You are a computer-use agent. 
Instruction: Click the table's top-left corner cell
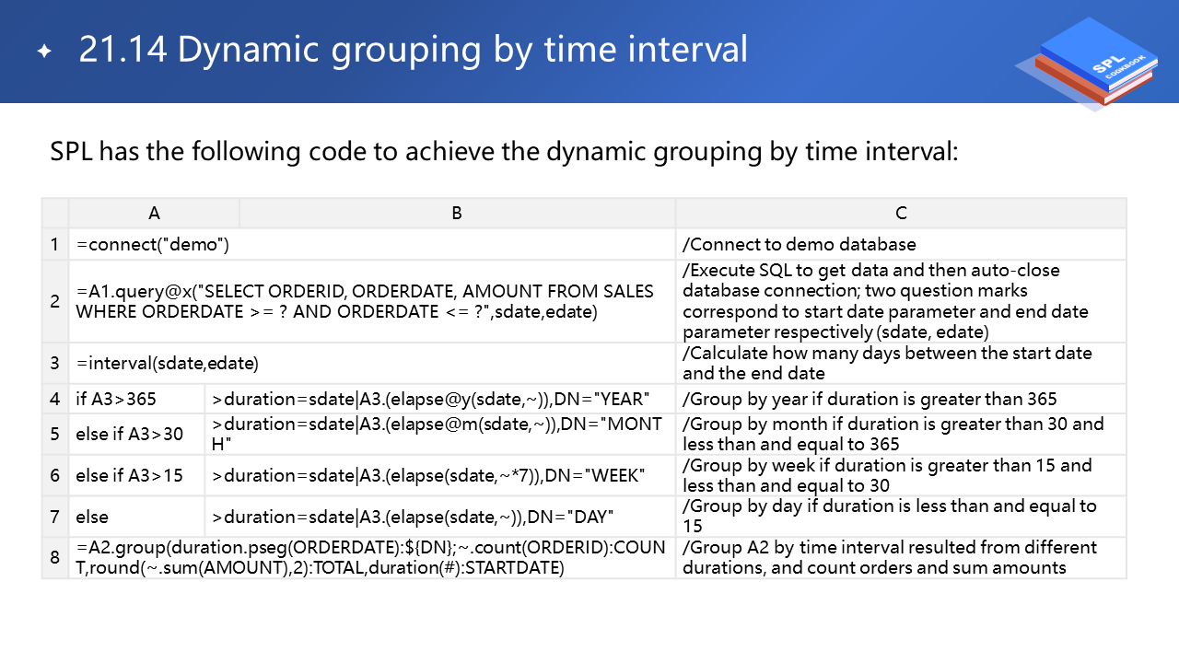[55, 213]
